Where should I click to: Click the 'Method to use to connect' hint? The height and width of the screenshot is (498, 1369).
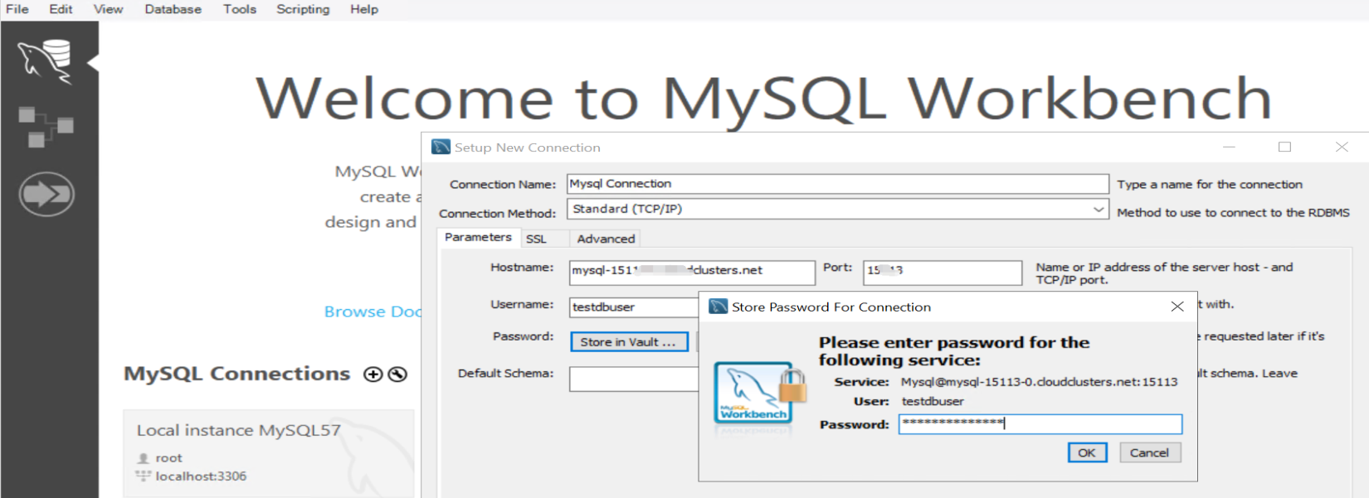1233,213
